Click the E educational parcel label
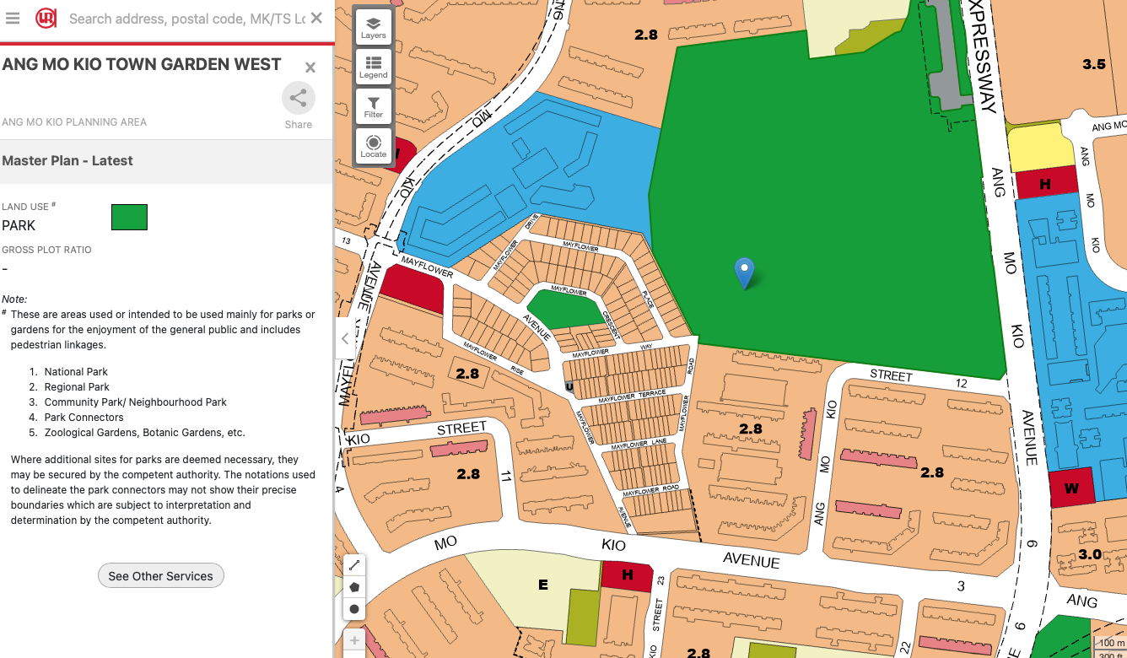 tap(543, 585)
